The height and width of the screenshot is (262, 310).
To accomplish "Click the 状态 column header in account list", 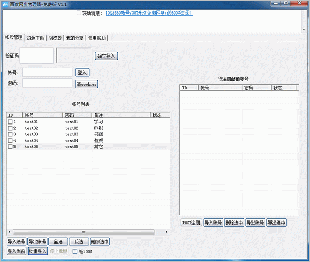I will (160, 115).
